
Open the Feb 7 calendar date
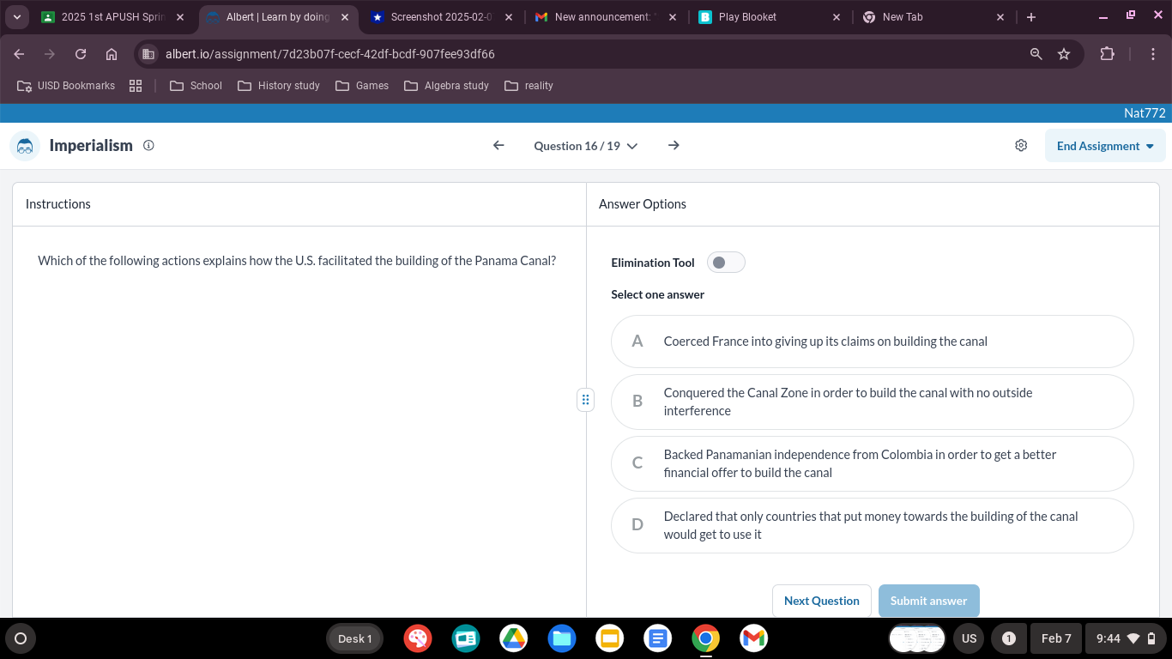[1056, 638]
